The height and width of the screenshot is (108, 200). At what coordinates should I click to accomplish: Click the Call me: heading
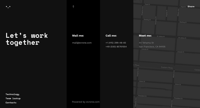[111, 36]
